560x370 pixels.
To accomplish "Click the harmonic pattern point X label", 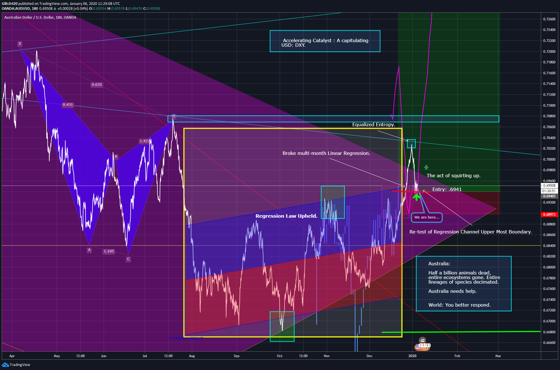I will (x=20, y=44).
